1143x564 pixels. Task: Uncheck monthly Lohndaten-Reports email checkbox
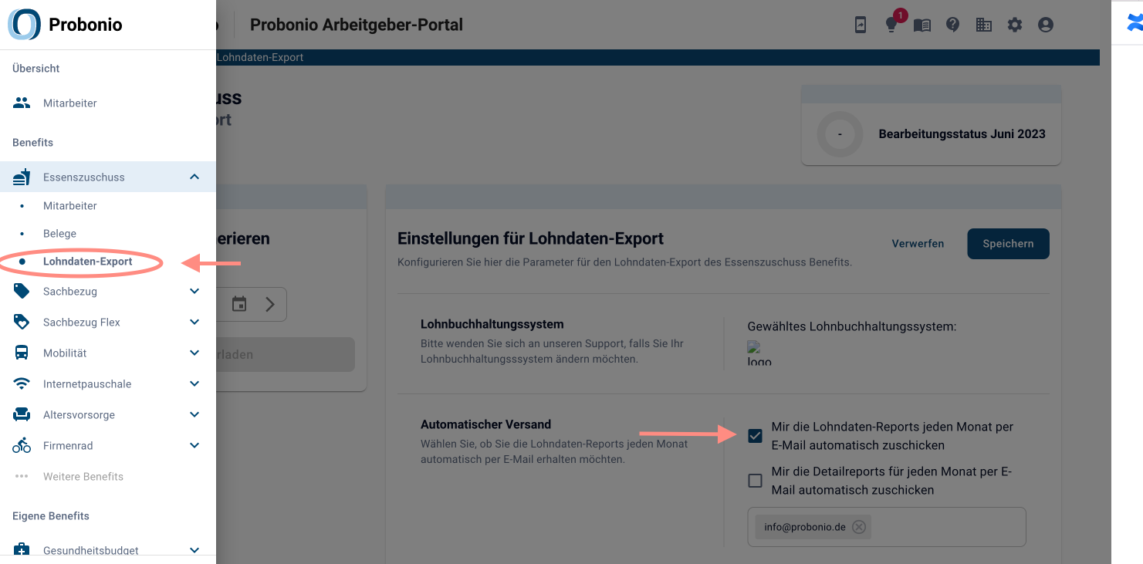(x=756, y=436)
